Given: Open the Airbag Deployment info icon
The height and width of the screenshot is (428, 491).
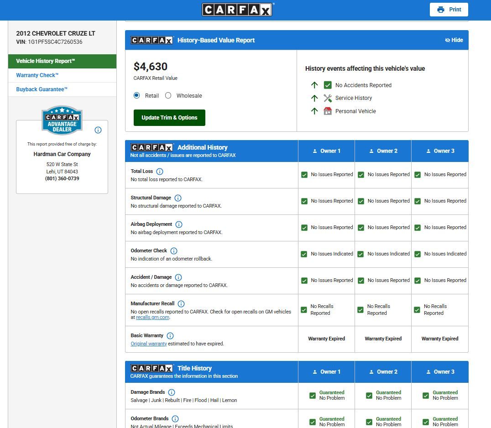Looking at the screenshot, I should point(179,224).
